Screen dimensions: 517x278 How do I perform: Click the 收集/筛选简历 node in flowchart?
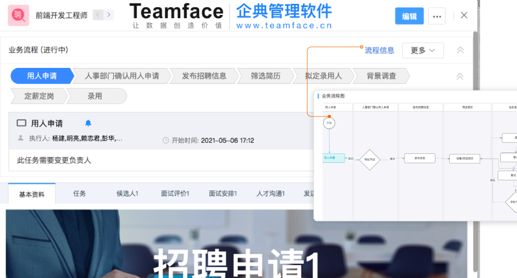(x=465, y=158)
